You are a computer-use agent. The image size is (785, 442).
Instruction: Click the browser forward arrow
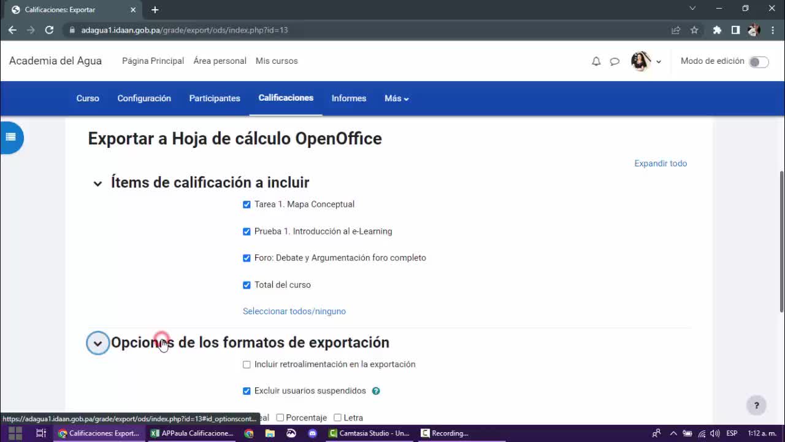(31, 30)
